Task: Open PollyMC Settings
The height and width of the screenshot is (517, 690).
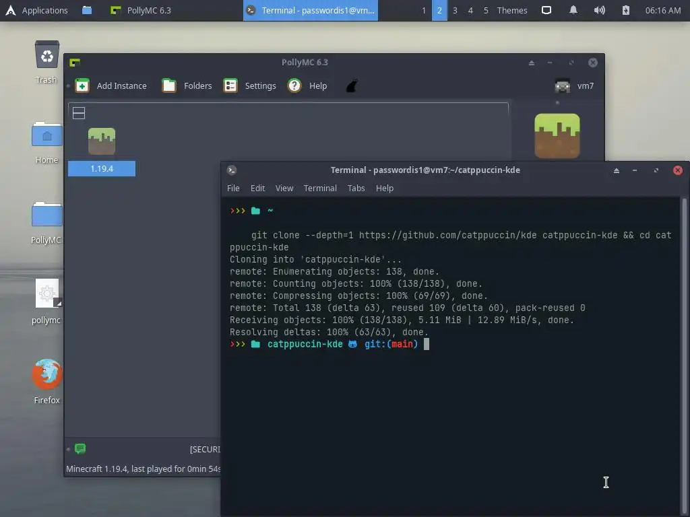Action: pyautogui.click(x=249, y=85)
